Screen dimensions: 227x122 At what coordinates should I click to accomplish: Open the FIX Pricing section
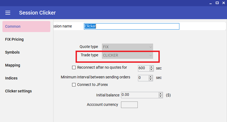(x=14, y=40)
